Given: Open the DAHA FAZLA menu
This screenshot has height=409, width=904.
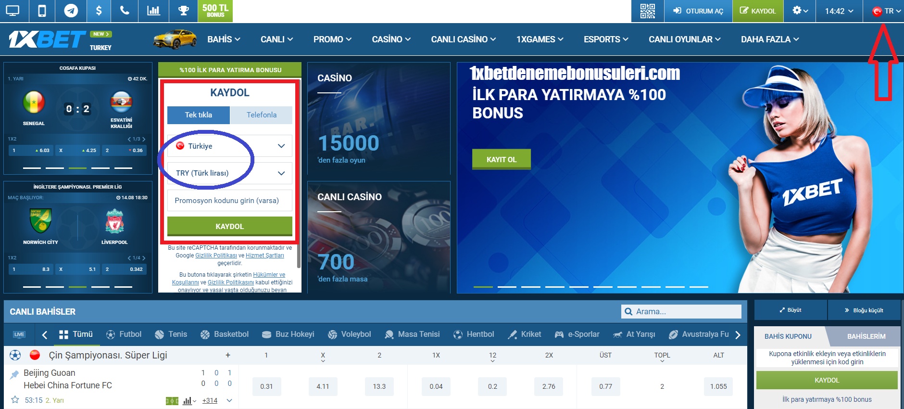Looking at the screenshot, I should click(x=770, y=39).
